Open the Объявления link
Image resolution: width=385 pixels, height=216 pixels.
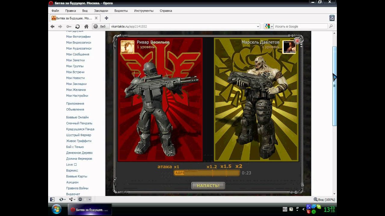tap(75, 109)
